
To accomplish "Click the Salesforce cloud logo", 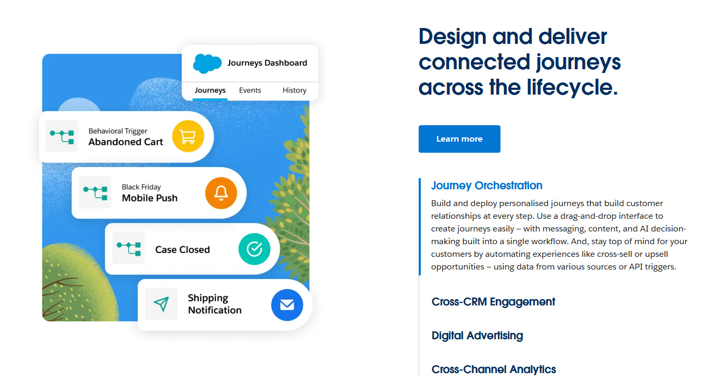I will point(207,63).
